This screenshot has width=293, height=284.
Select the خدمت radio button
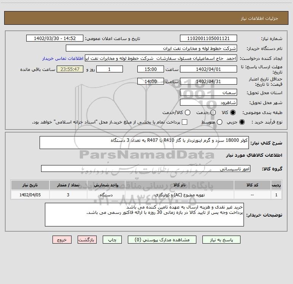[213, 112]
